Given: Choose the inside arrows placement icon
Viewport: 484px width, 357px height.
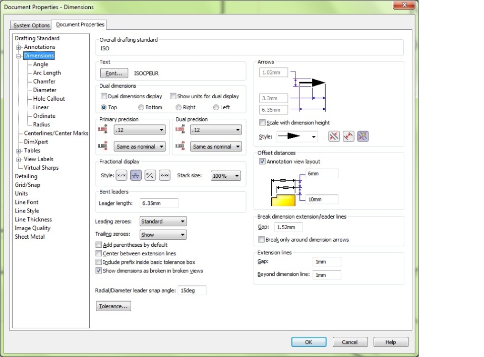Looking at the screenshot, I should pyautogui.click(x=348, y=136).
